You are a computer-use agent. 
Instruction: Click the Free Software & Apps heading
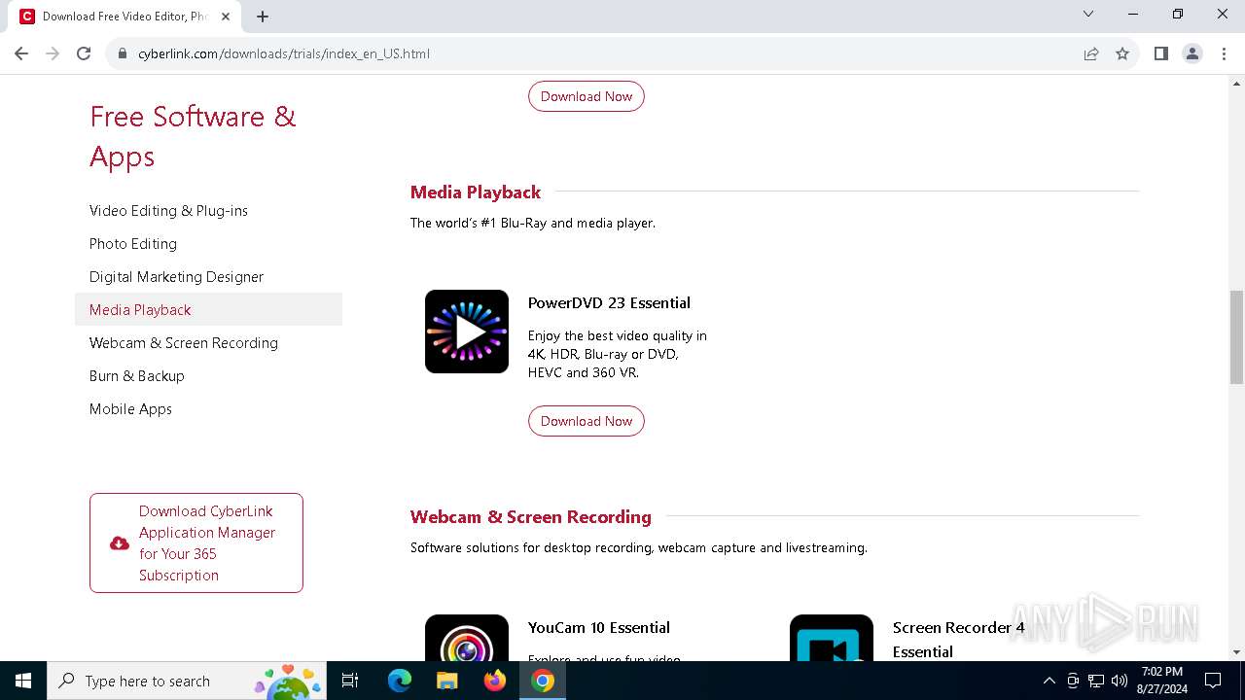tap(193, 136)
